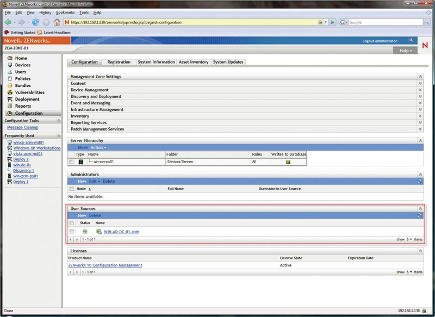Refresh the User Sources panel list
435x317 pixels.
pyautogui.click(x=419, y=215)
